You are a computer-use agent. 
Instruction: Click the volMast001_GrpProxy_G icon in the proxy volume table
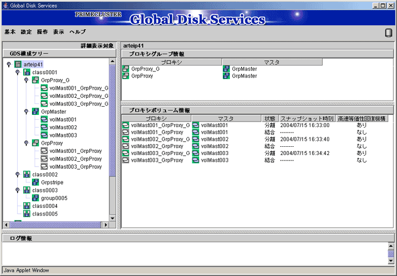tap(126, 125)
